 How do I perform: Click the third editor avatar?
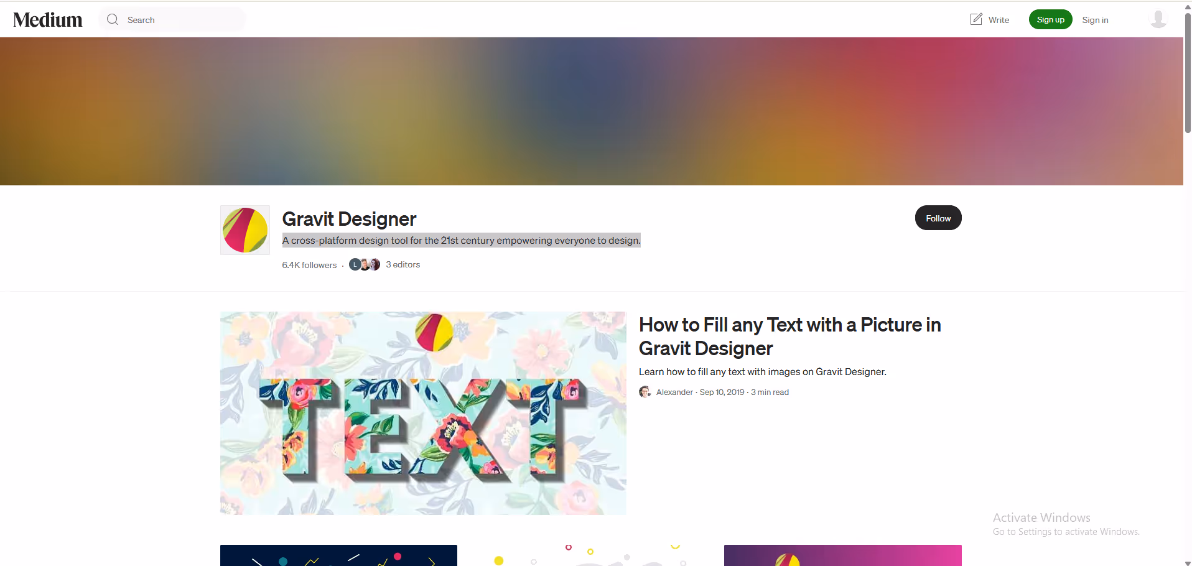tap(374, 264)
